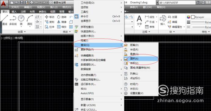Click the Plot printer icon

click(32, 2)
